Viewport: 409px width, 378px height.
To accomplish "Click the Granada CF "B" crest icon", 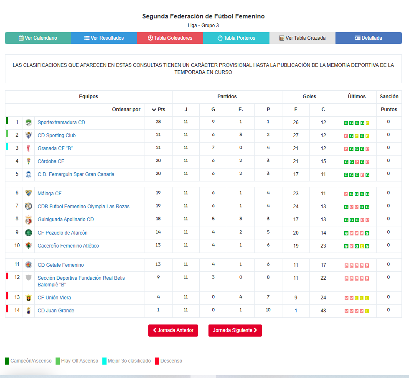I will pyautogui.click(x=29, y=148).
